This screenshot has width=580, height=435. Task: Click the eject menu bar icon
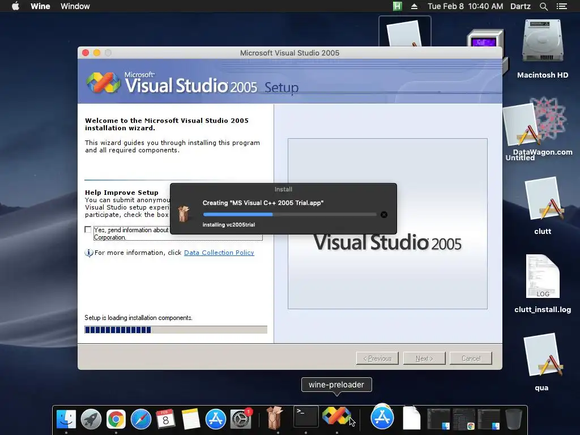[x=414, y=6]
